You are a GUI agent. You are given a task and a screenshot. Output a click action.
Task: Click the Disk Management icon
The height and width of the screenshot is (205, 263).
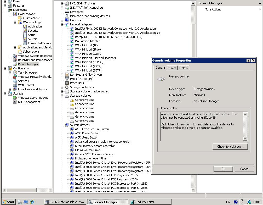pos(15,102)
